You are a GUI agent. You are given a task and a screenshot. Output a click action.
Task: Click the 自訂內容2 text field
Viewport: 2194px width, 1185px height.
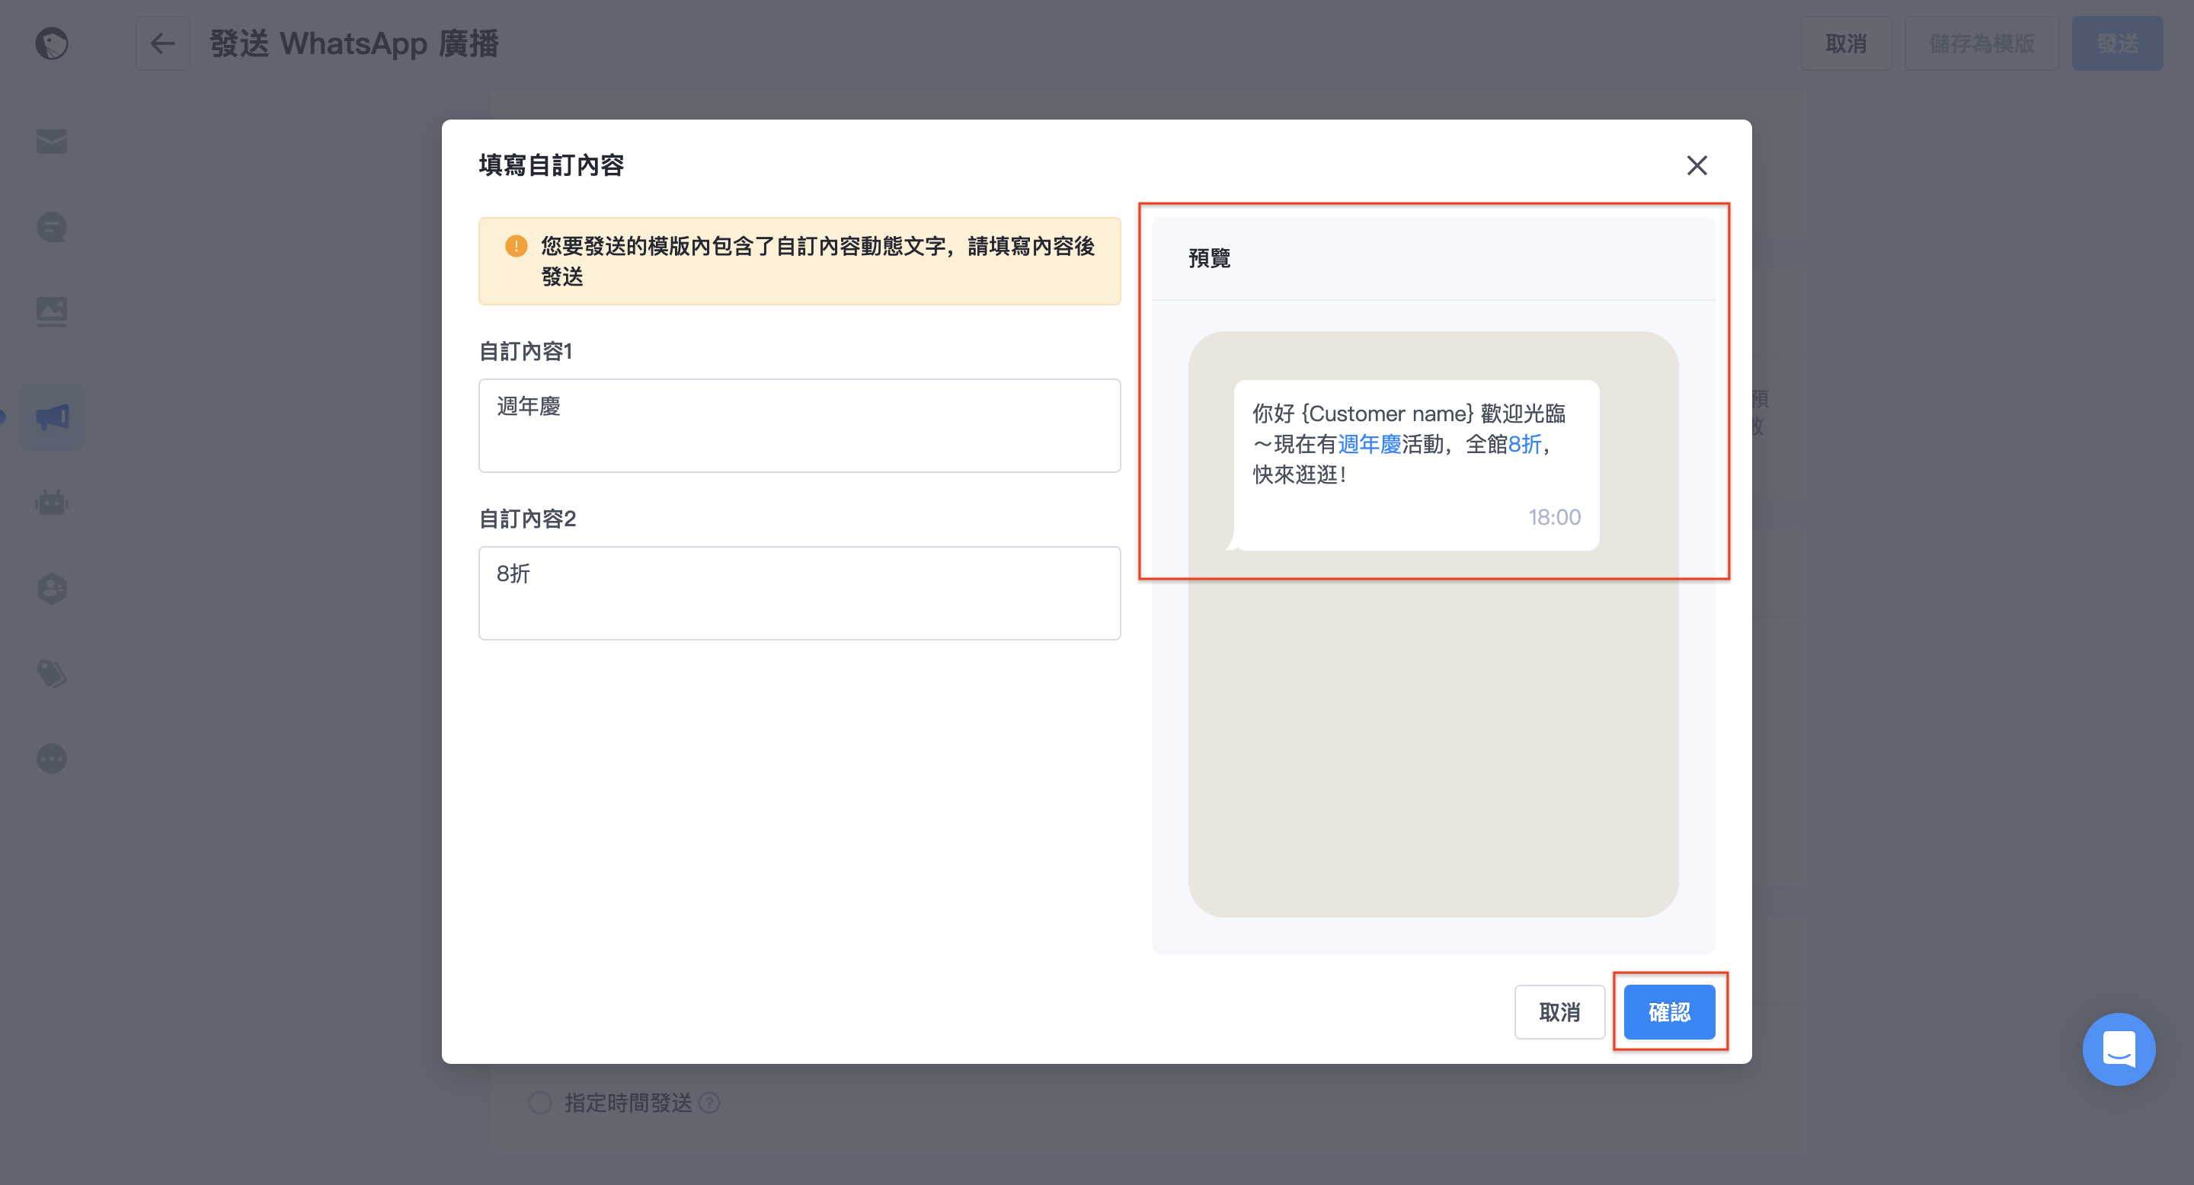(799, 593)
